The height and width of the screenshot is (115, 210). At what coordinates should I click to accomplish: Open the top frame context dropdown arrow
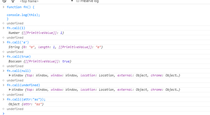[72, 1]
